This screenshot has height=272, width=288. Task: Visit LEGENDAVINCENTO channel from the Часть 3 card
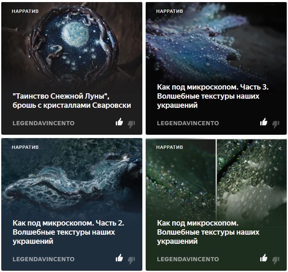click(188, 123)
